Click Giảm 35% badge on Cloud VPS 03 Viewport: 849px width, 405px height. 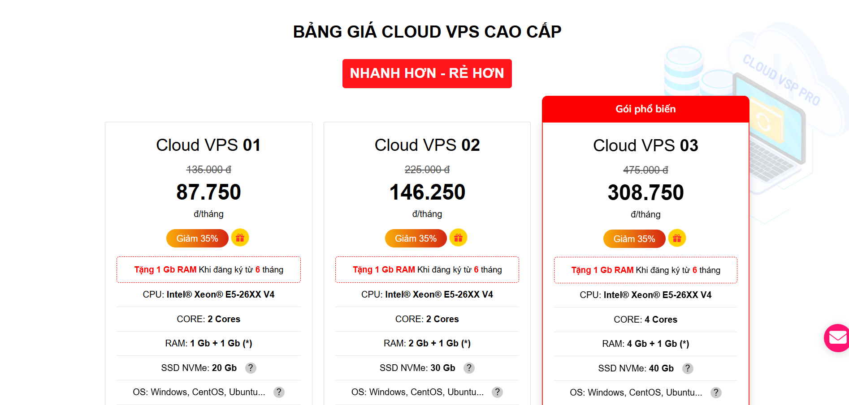click(634, 239)
